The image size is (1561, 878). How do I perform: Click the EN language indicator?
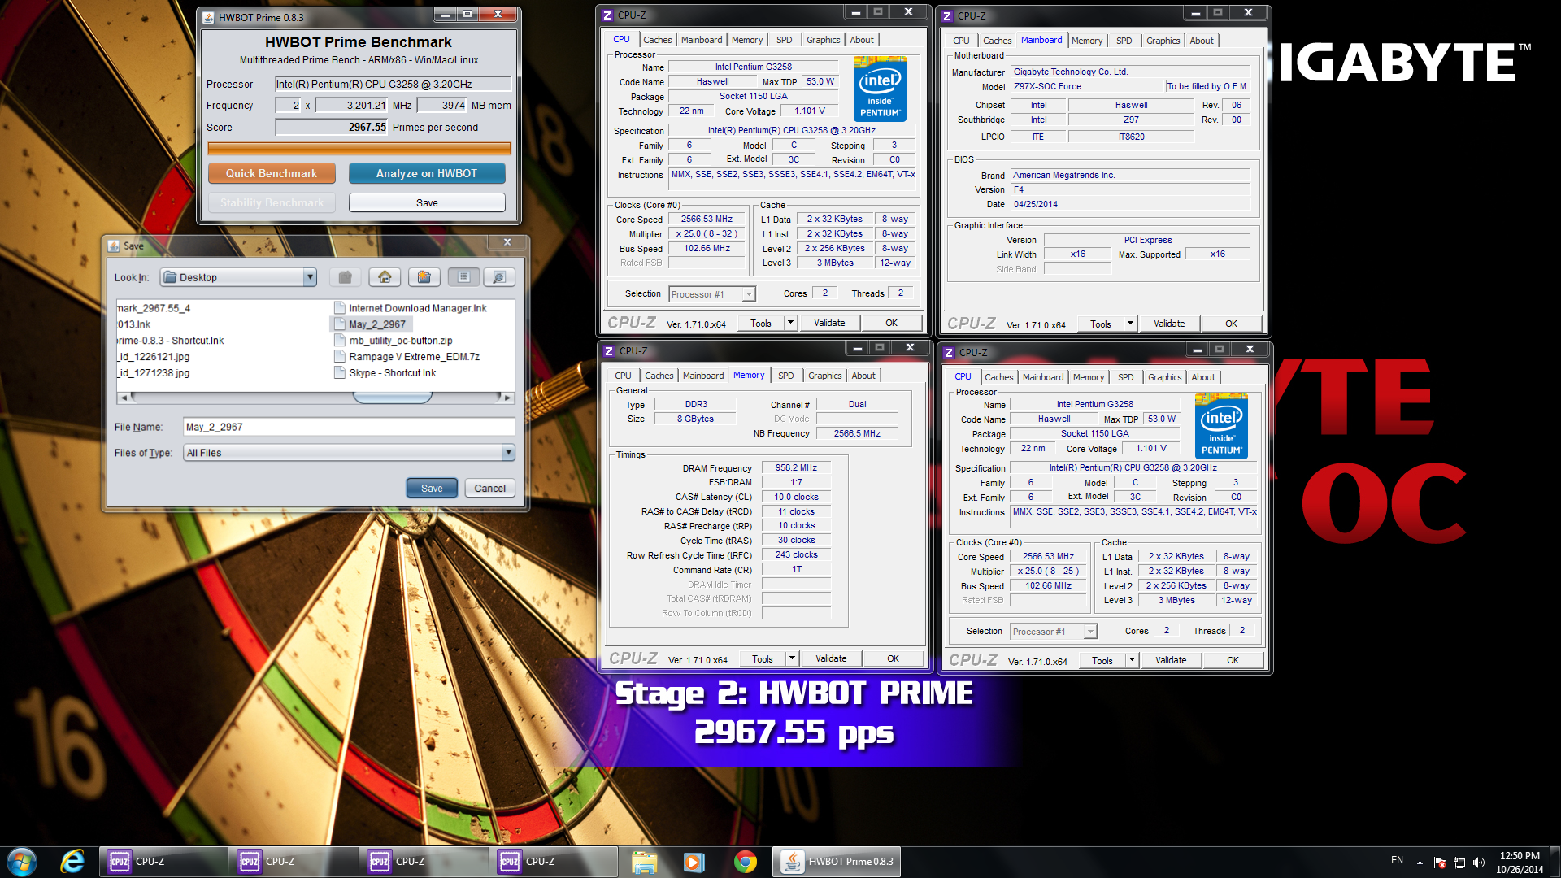point(1397,860)
